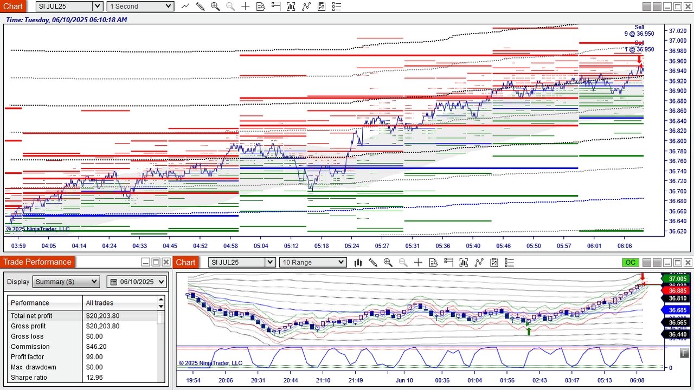
Task: Open Indicators for the 10 Range chart
Action: [464, 262]
